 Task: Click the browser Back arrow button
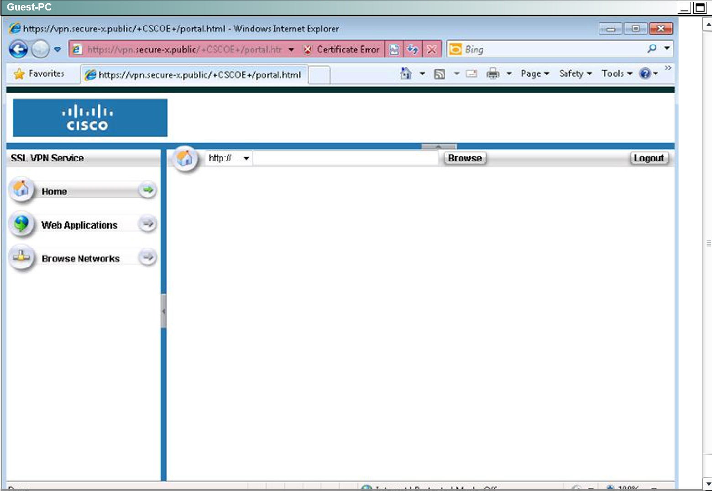click(18, 49)
